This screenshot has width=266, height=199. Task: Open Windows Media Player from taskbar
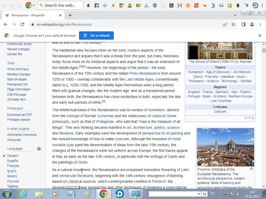tap(55, 194)
